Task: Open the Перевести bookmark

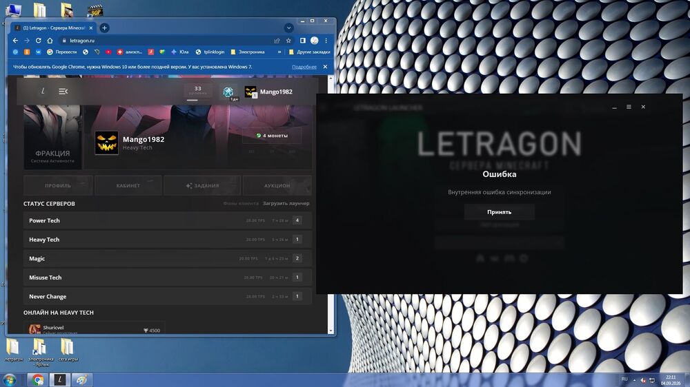Action: (x=61, y=52)
